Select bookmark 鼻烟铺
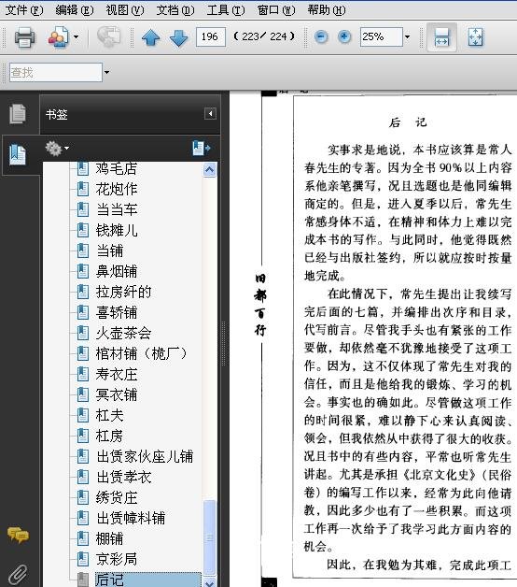This screenshot has width=517, height=587. 117,271
